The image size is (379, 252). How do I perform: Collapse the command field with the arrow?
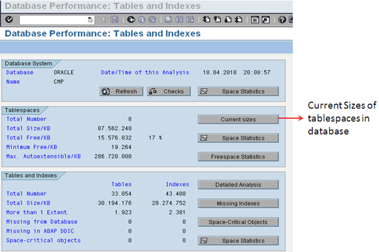[x=104, y=19]
